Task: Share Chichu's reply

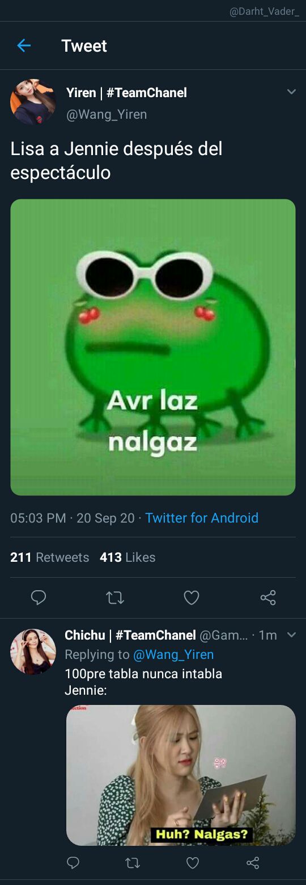Action: click(253, 863)
